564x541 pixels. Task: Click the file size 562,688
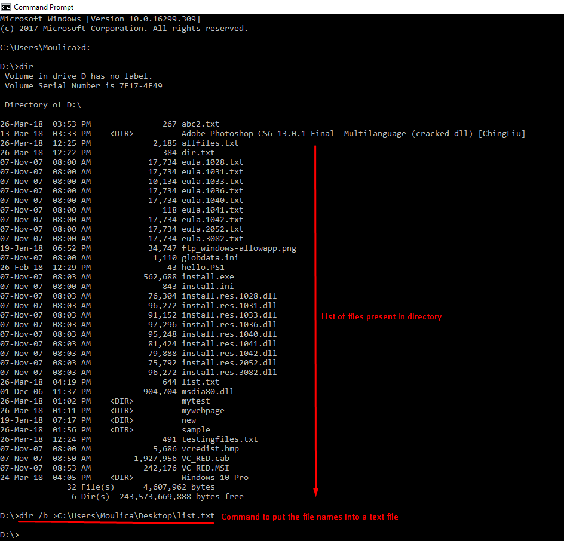160,277
